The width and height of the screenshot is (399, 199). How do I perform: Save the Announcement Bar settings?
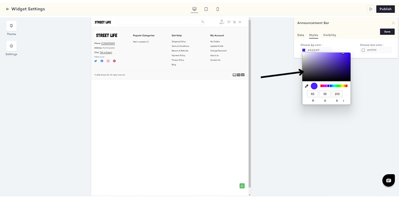tap(387, 32)
